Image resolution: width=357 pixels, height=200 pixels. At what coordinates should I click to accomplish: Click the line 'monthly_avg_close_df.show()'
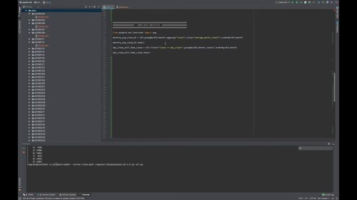tap(129, 43)
